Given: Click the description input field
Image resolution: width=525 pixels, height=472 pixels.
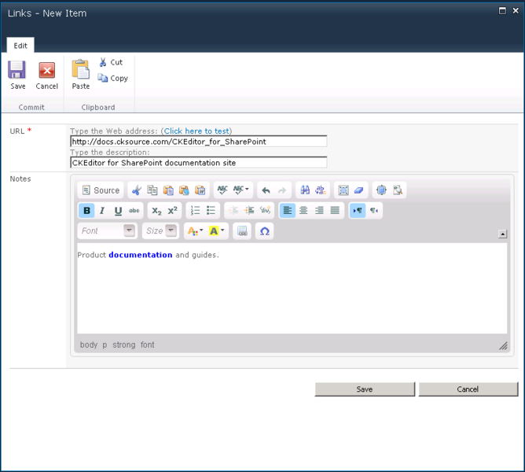Looking at the screenshot, I should 199,163.
